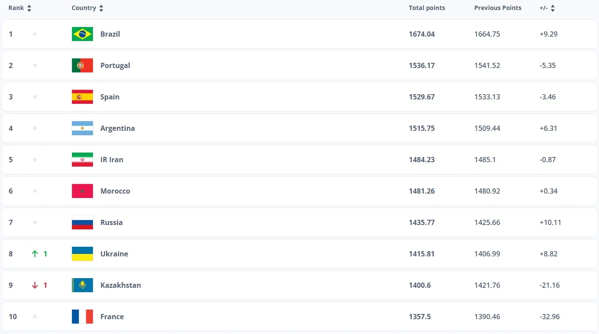
Task: Click the Ukraine flag icon
Action: (x=82, y=254)
